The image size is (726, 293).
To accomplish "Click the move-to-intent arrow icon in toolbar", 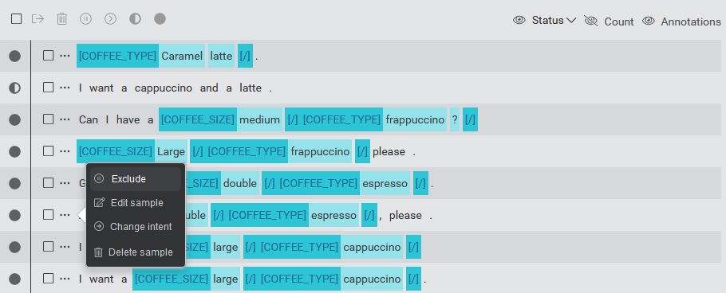I will [x=37, y=19].
